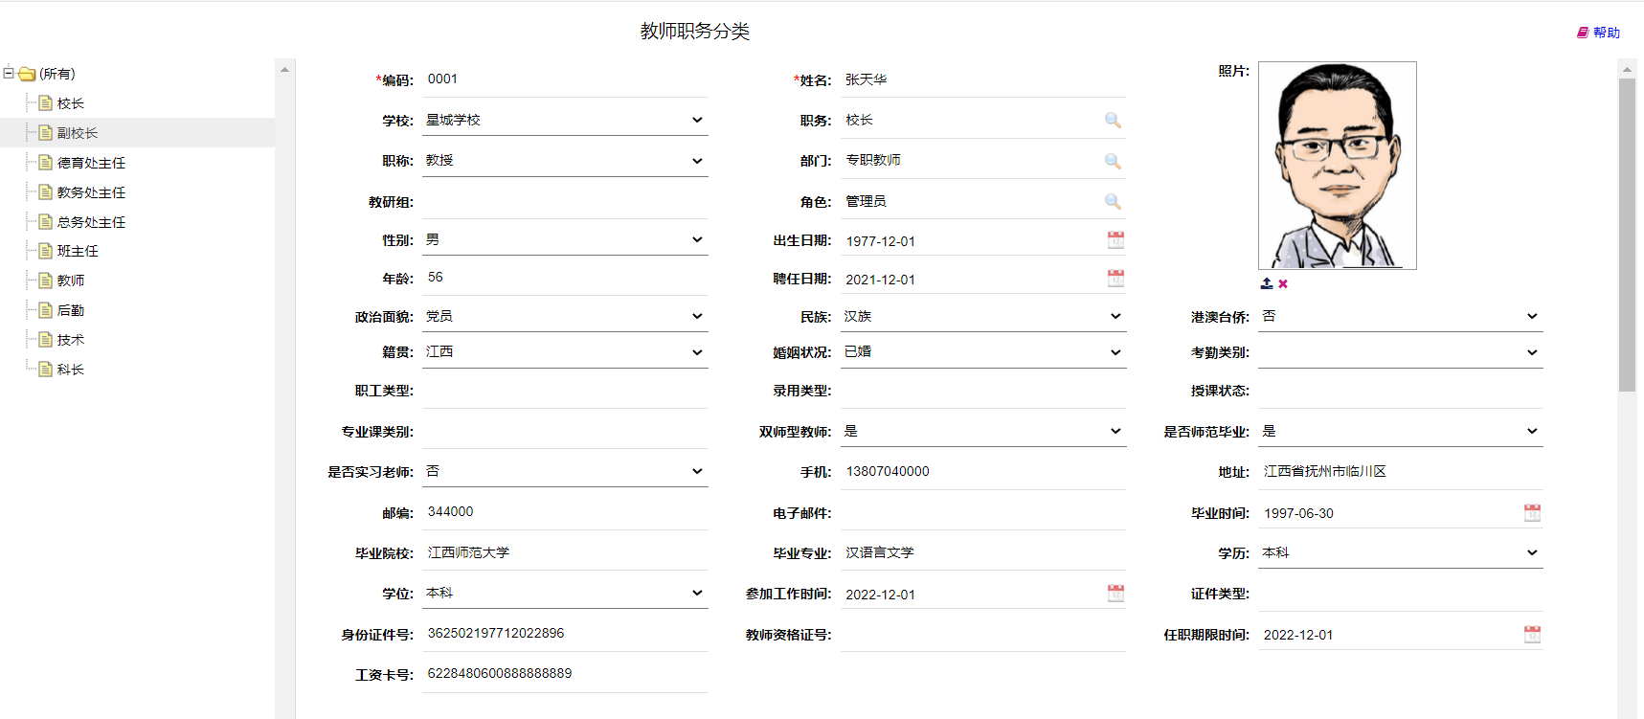Screen dimensions: 1644x719
Task: Click the 工资卡号 input field
Action: pos(565,674)
